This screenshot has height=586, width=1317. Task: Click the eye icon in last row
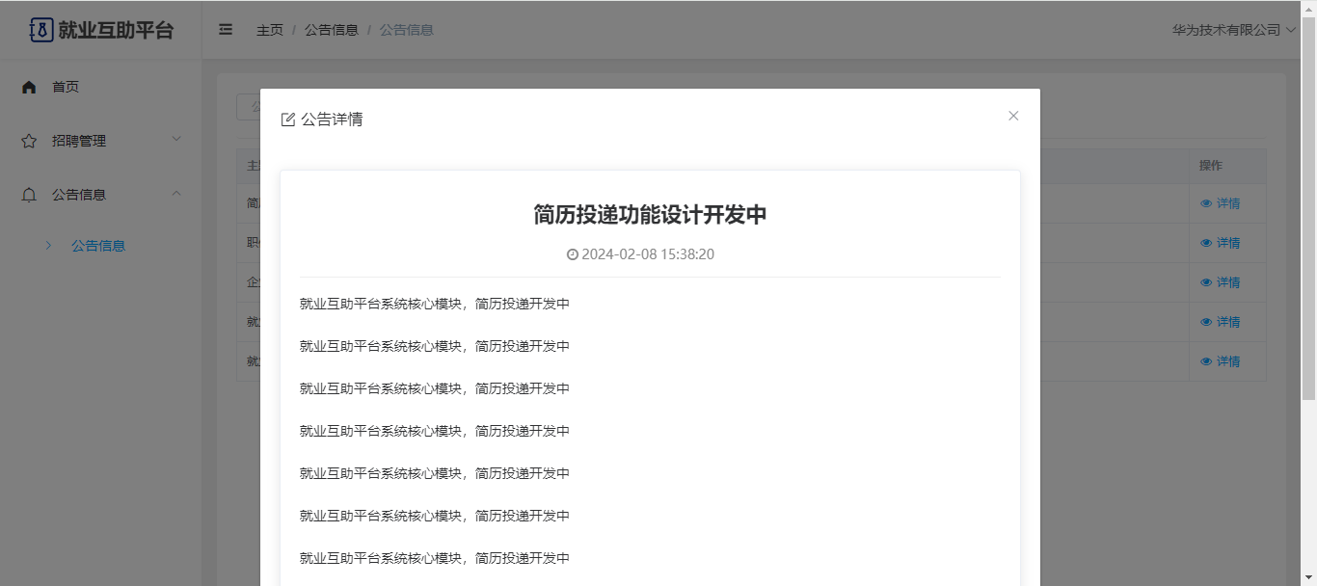(x=1206, y=361)
